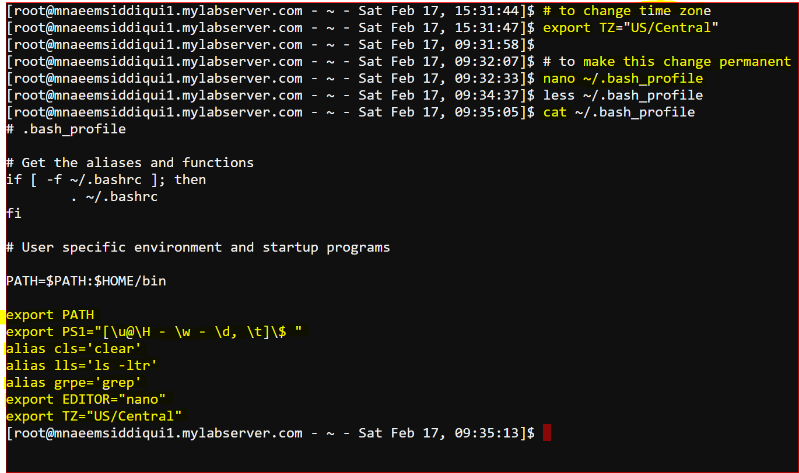Viewport: 799px width, 473px height.
Task: Click the export EDITOR="nano" line
Action: pyautogui.click(x=86, y=399)
